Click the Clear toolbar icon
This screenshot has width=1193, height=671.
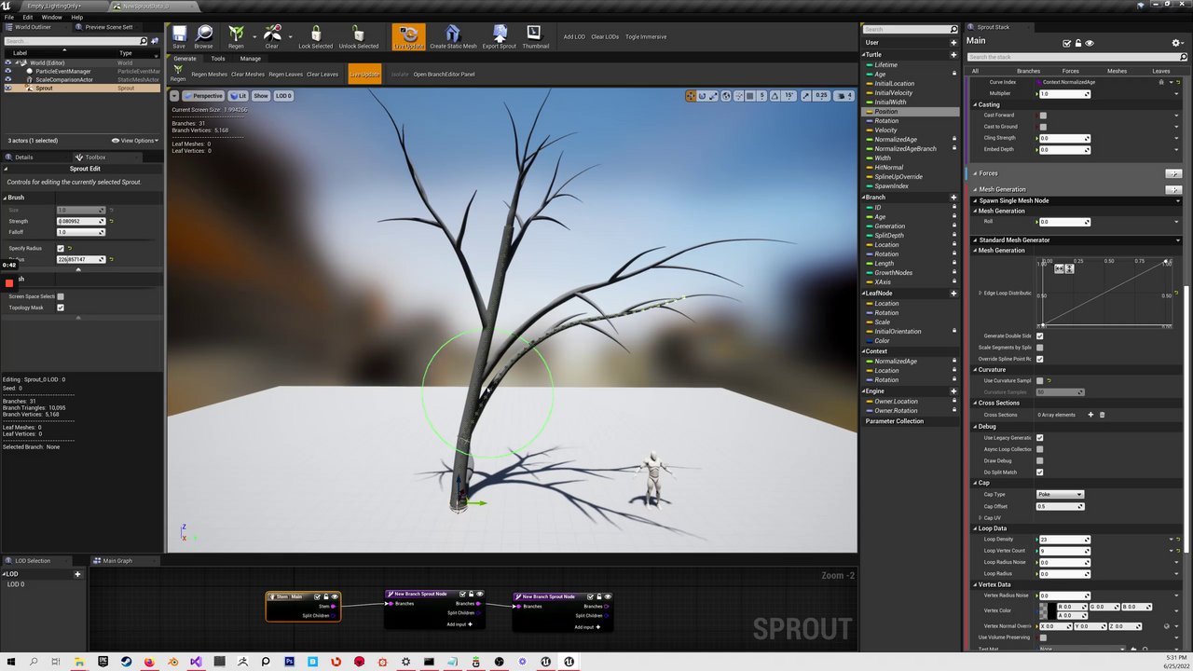[272, 35]
